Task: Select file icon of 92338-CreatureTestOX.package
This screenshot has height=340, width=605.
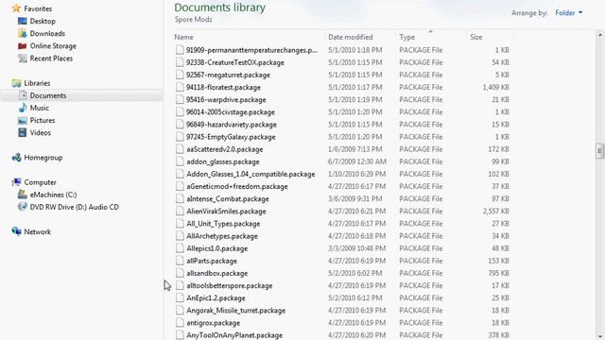Action: point(180,62)
